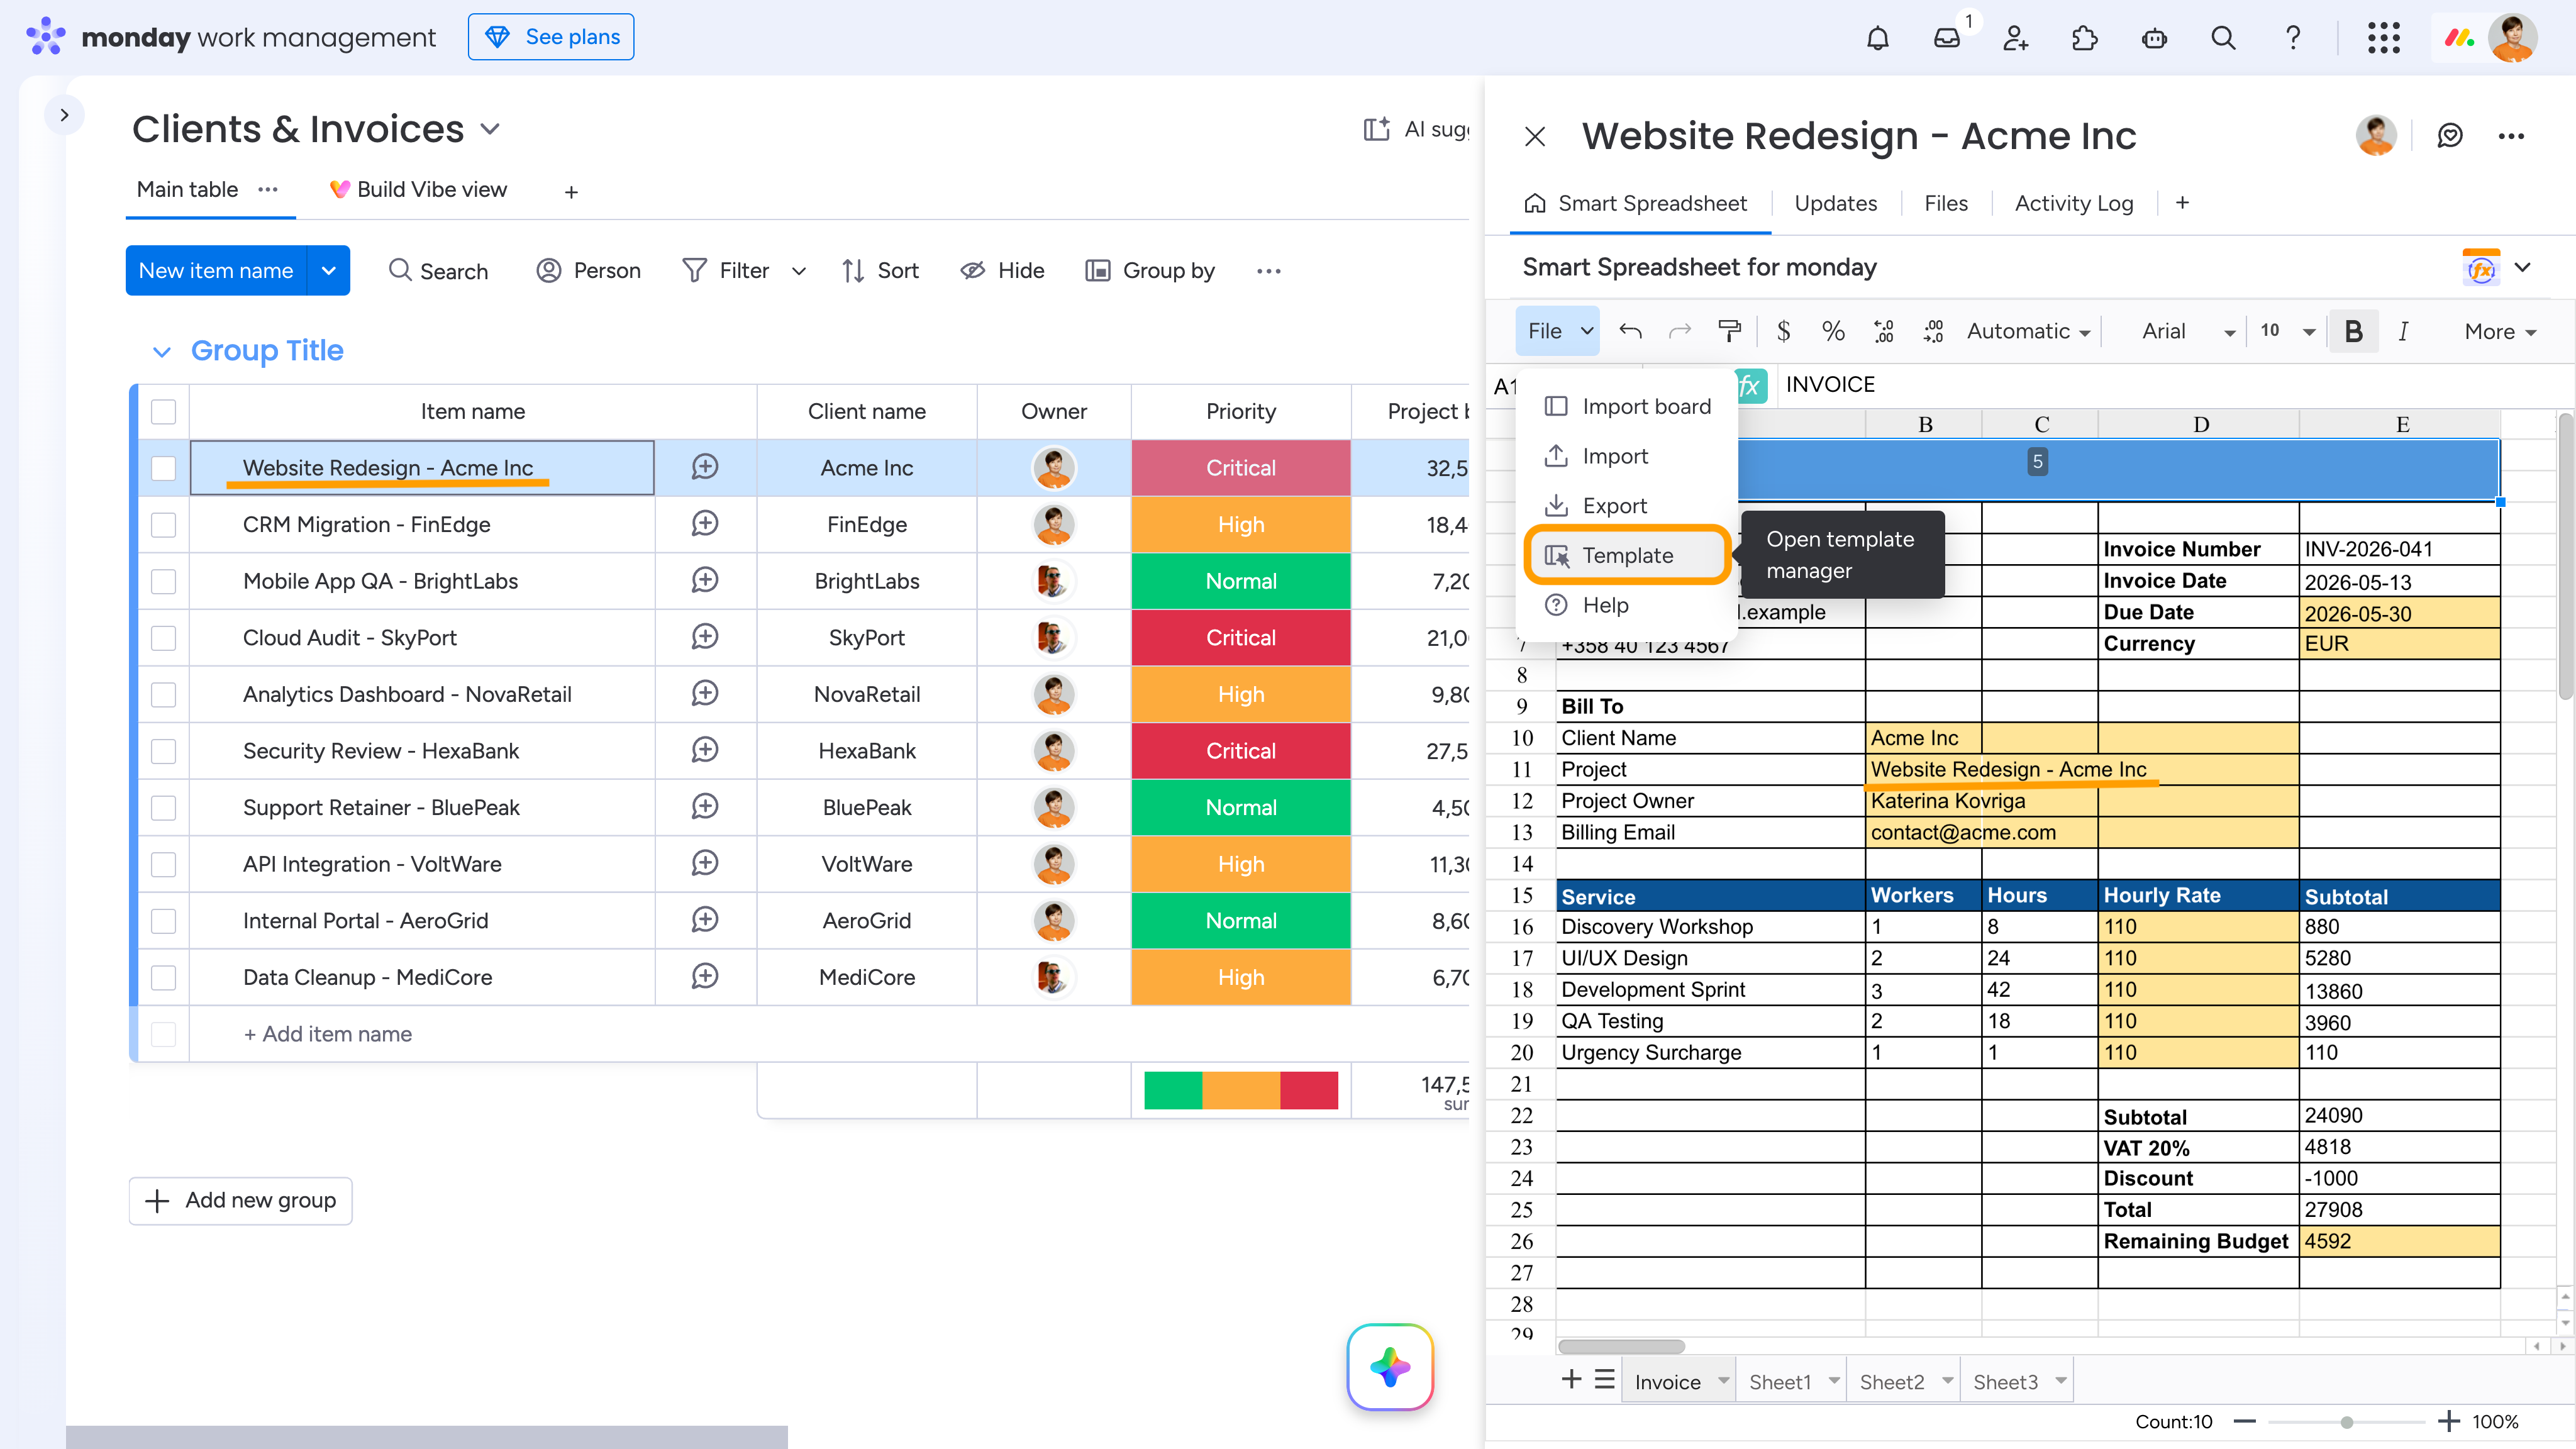Adjust the spreadsheet zoom slider
This screenshot has width=2576, height=1449.
point(2346,1421)
